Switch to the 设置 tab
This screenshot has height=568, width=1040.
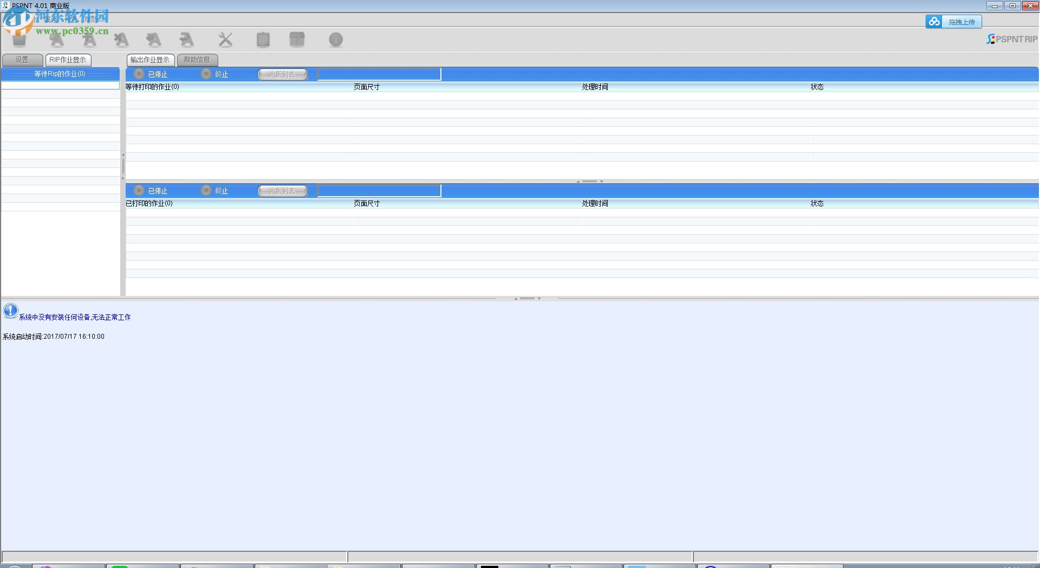pos(22,60)
